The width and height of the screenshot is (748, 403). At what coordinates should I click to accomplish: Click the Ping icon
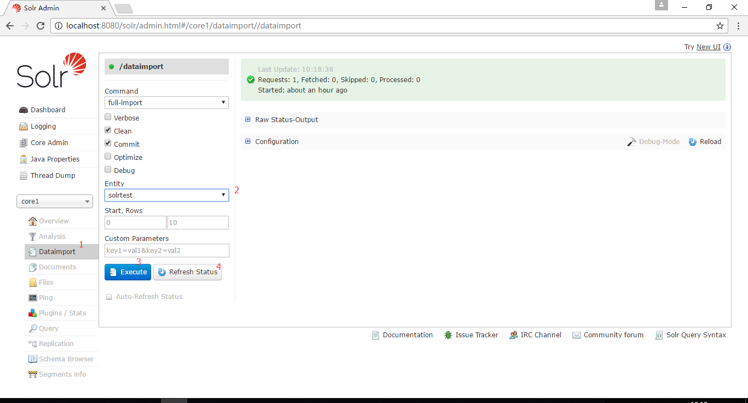pyautogui.click(x=33, y=298)
